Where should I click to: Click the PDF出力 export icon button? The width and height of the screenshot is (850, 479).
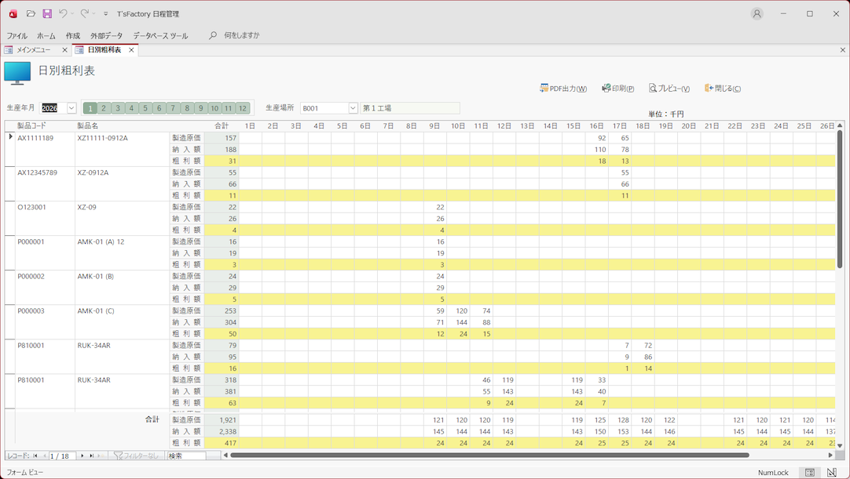563,89
